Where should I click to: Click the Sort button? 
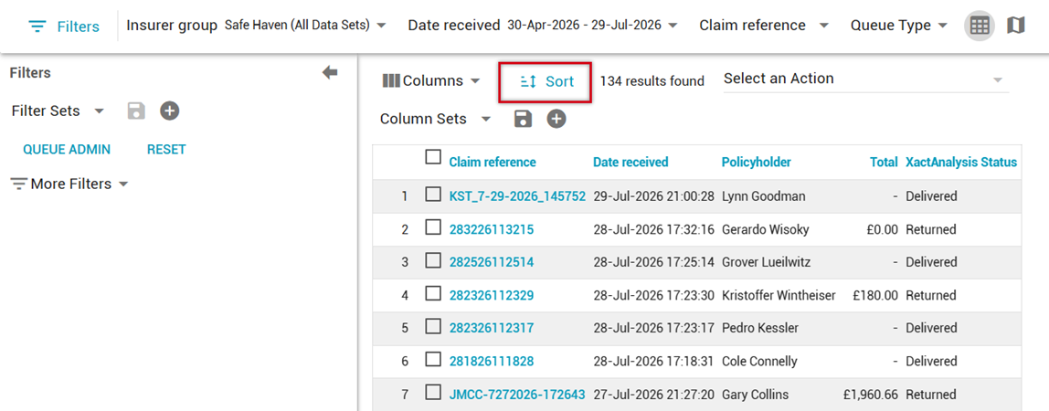click(546, 82)
